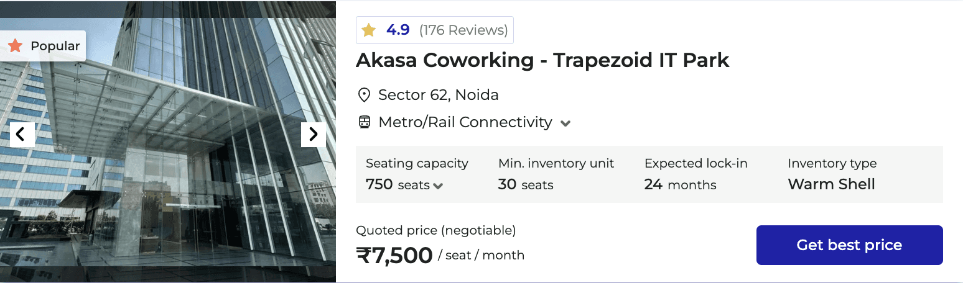Open the 176 Reviews link
This screenshot has height=283, width=963.
pos(463,30)
